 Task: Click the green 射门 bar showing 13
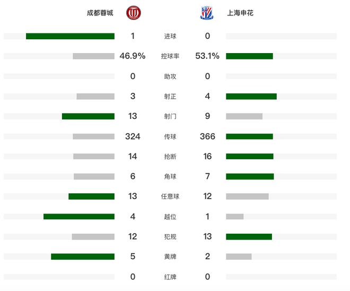(x=88, y=116)
